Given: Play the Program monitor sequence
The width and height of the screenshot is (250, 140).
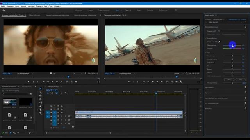Looking at the screenshot, I should point(153,82).
